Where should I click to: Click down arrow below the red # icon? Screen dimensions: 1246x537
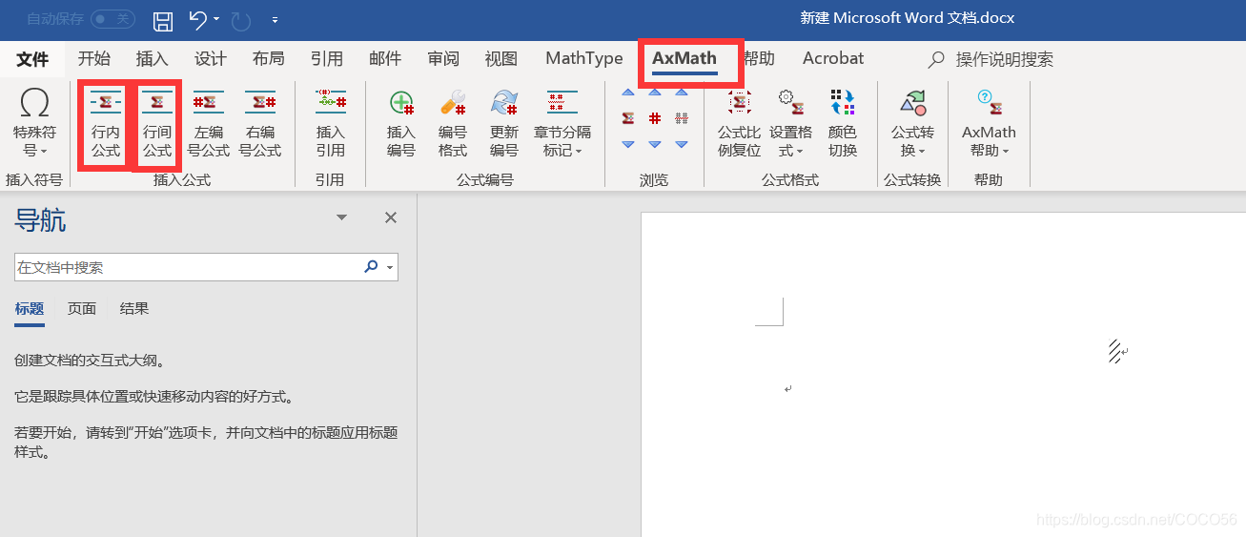pyautogui.click(x=655, y=144)
